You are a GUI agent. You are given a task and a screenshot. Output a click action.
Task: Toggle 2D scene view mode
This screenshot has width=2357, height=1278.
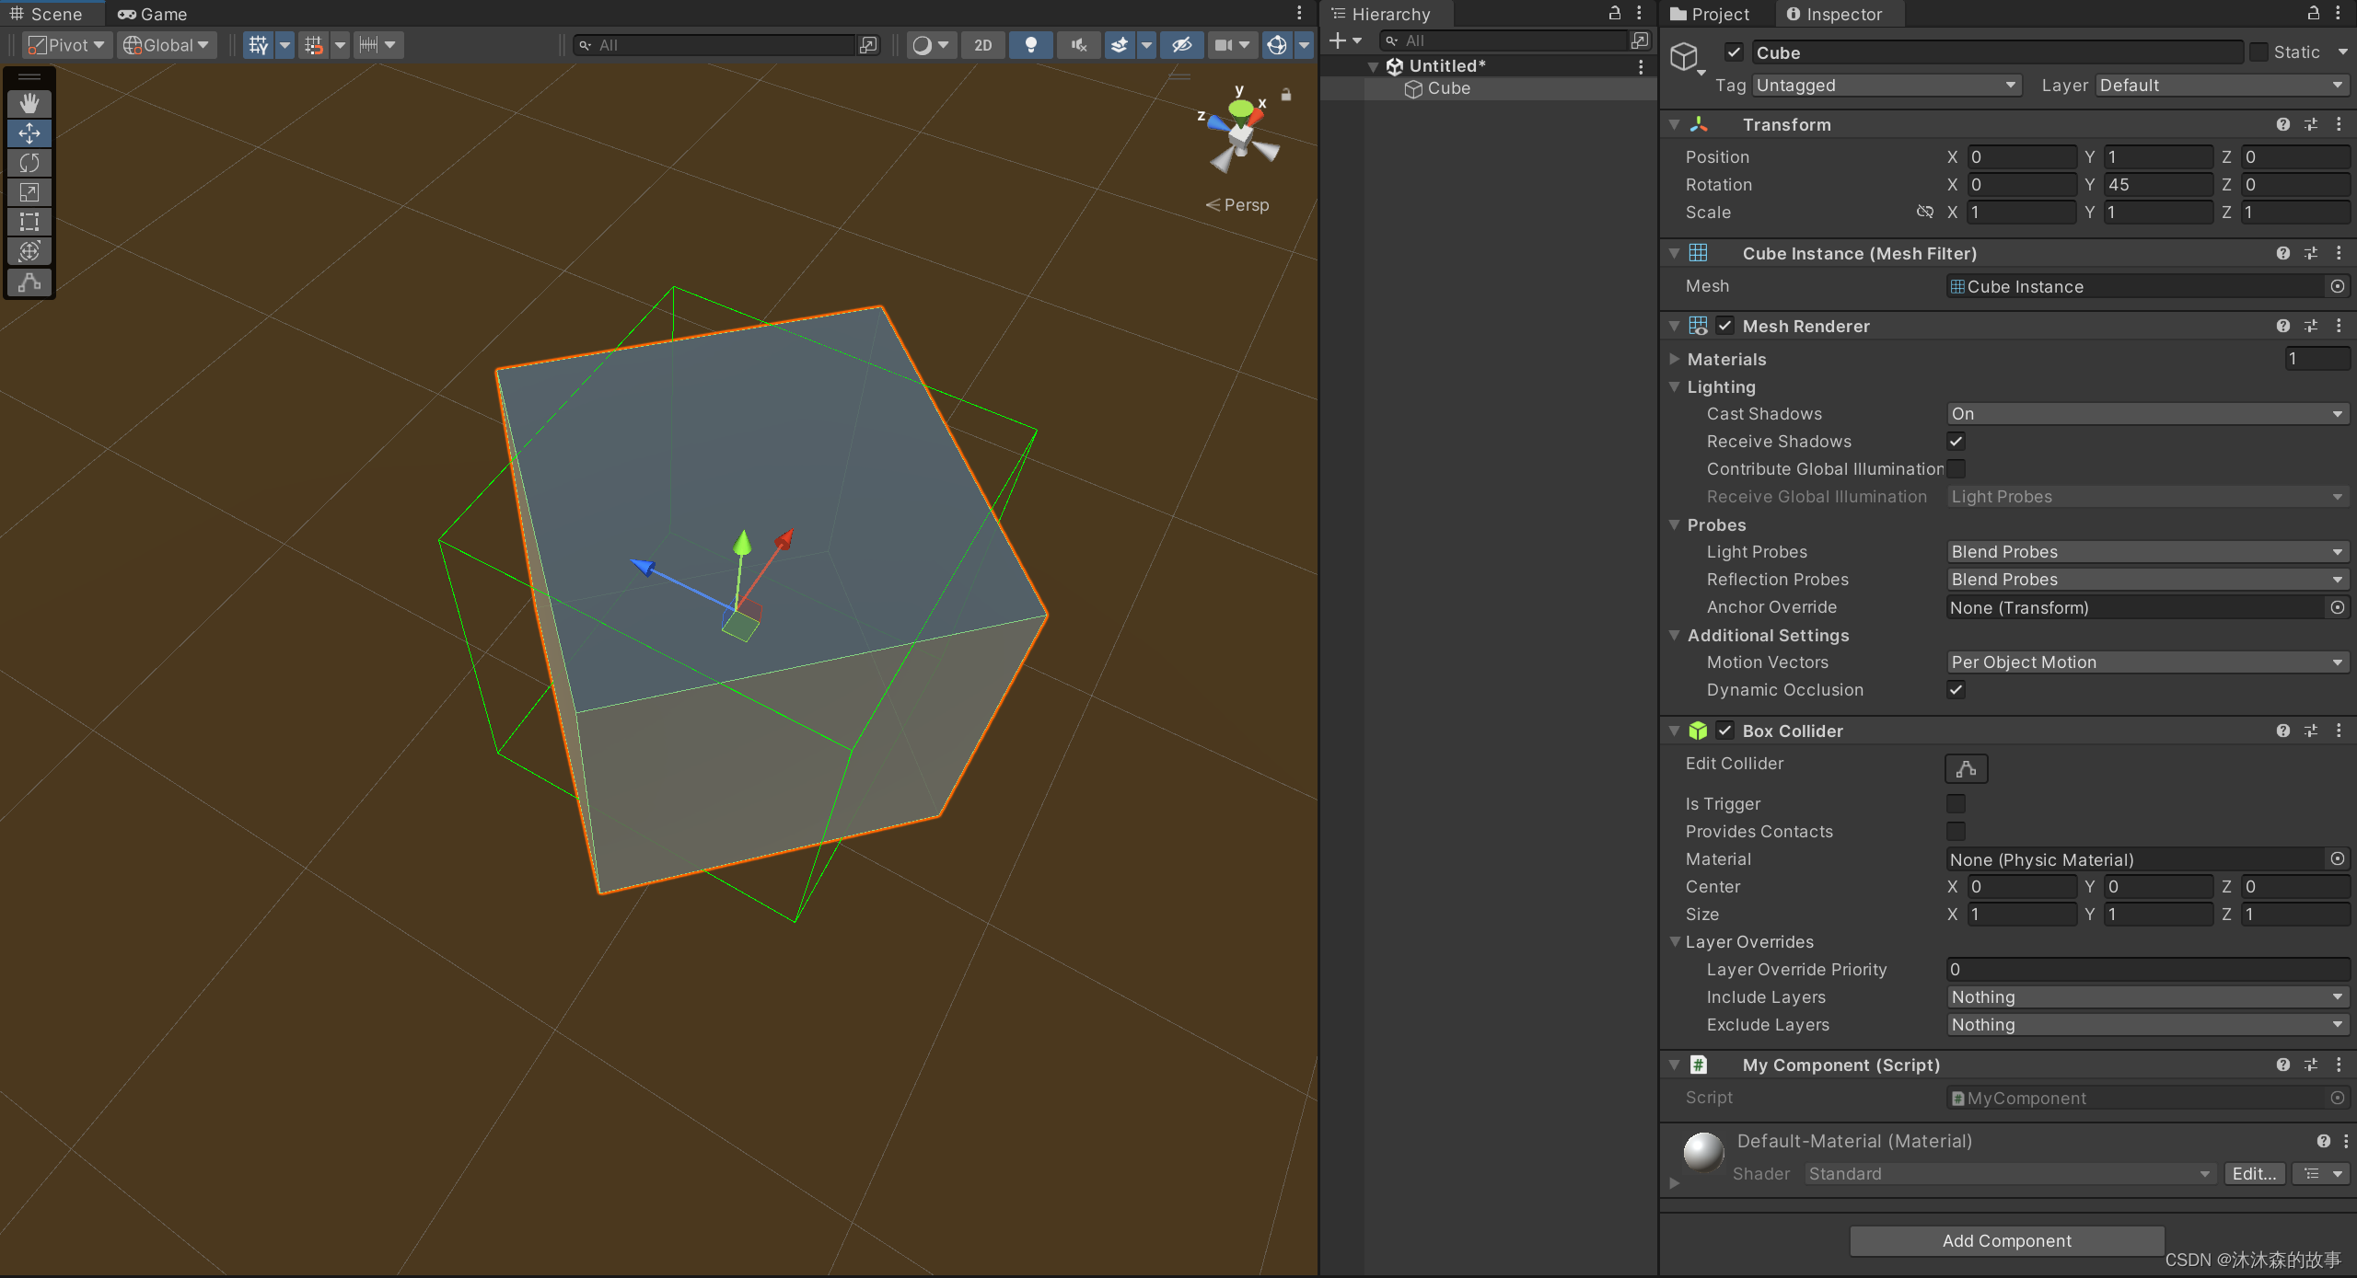click(983, 45)
